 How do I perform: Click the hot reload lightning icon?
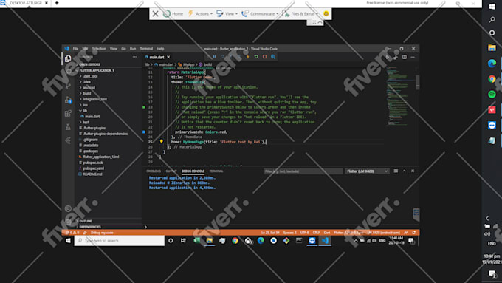(x=248, y=57)
